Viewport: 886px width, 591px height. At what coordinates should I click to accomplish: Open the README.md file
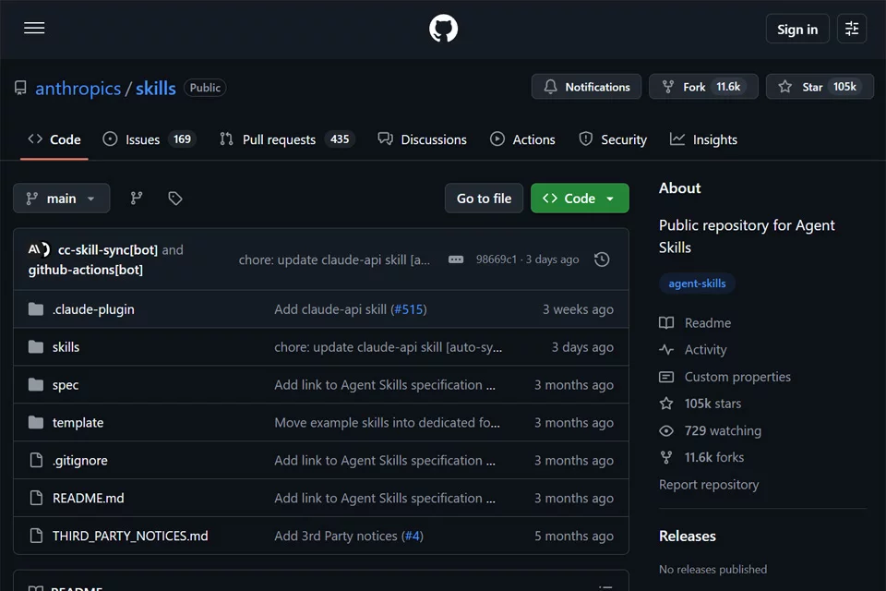[89, 499]
